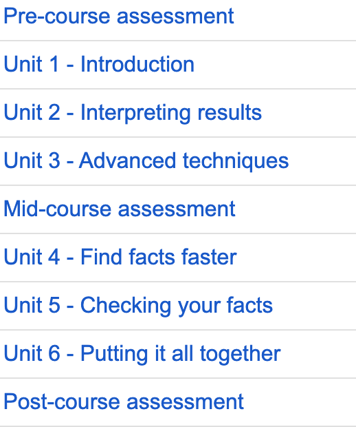Click "Checking your facts" text
The height and width of the screenshot is (427, 356).
pyautogui.click(x=177, y=306)
